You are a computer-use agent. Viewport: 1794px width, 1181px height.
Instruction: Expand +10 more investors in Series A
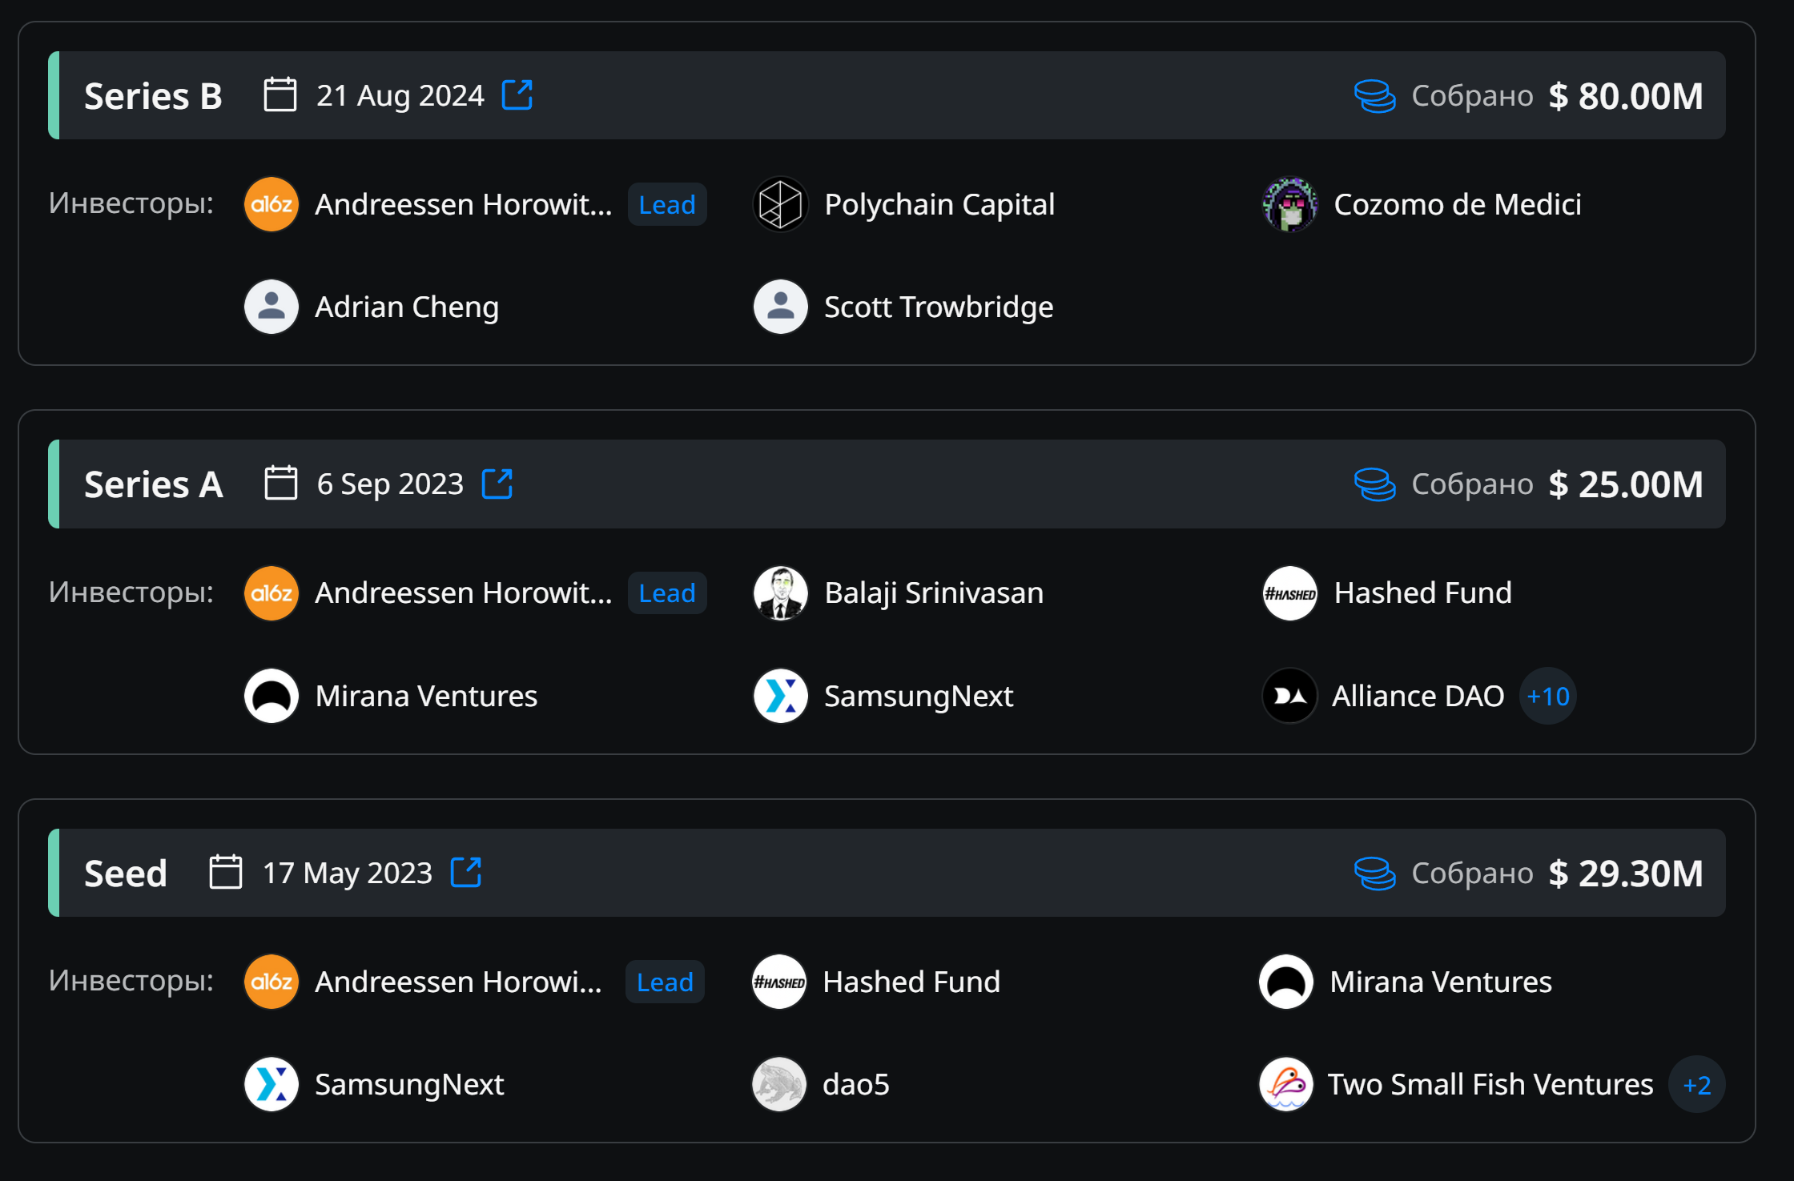pyautogui.click(x=1547, y=696)
